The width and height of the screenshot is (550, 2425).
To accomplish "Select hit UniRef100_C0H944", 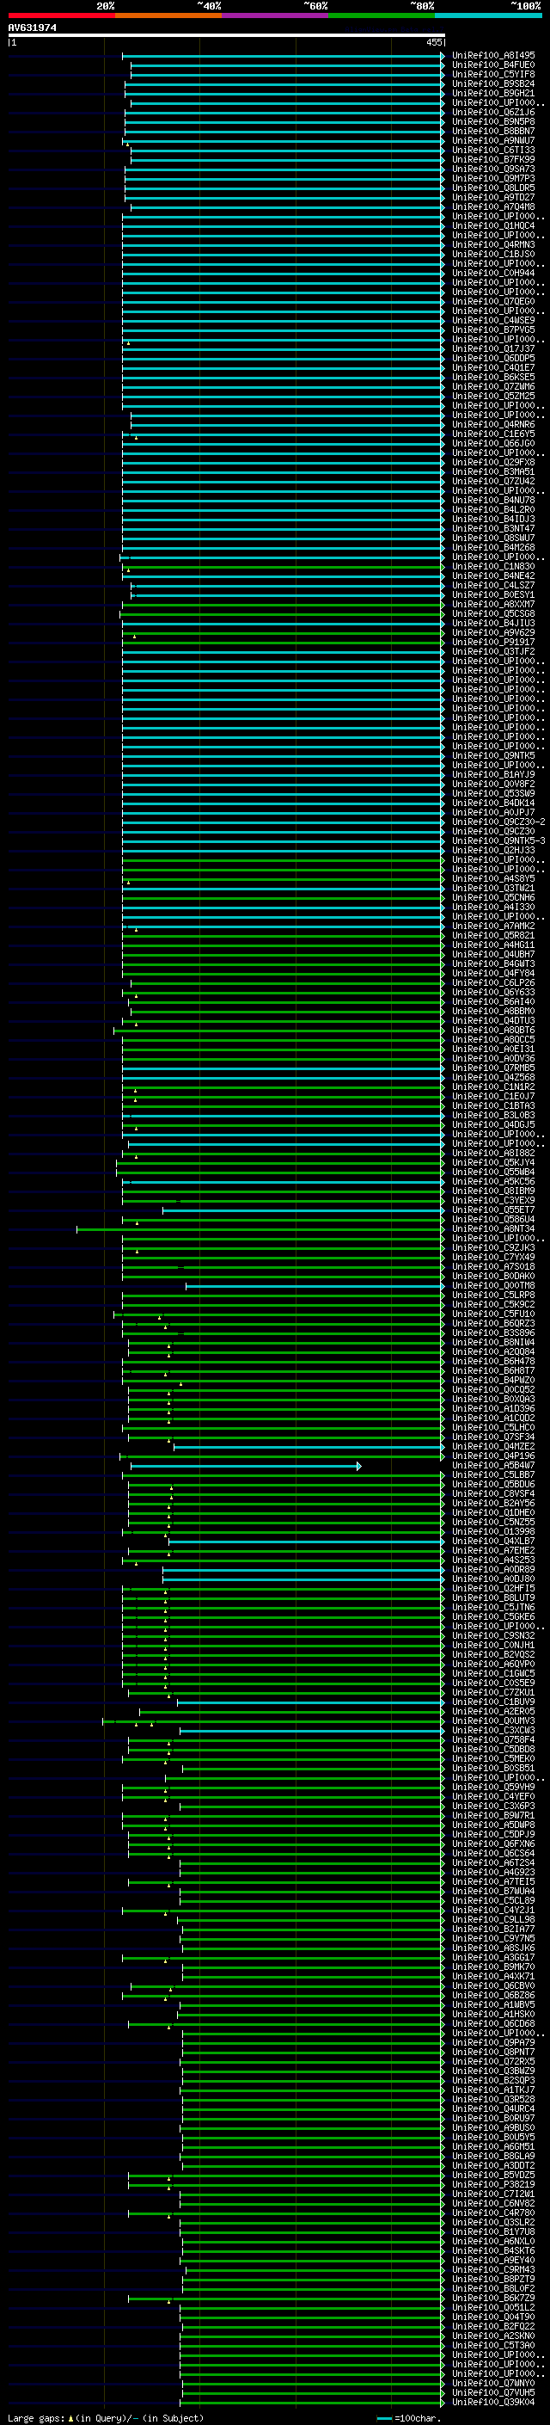I will coord(493,273).
